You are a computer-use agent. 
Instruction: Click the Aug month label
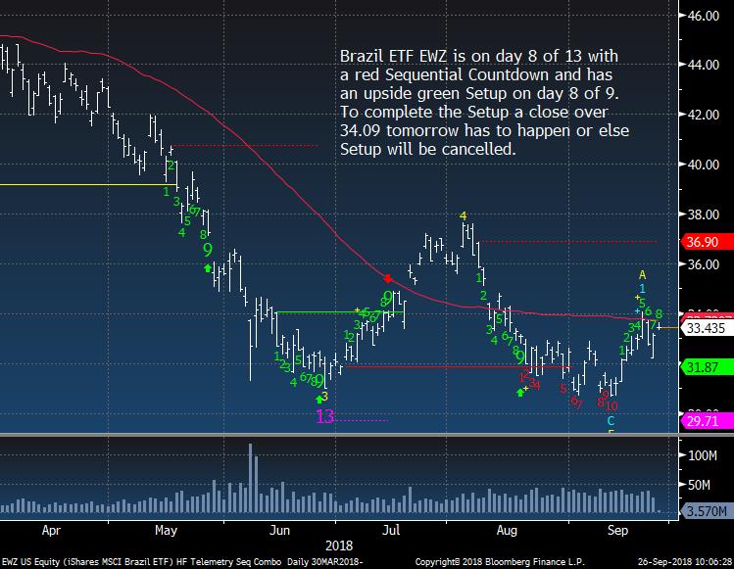(x=507, y=531)
